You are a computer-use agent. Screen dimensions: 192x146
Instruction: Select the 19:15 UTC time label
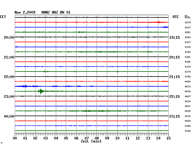(x=174, y=38)
